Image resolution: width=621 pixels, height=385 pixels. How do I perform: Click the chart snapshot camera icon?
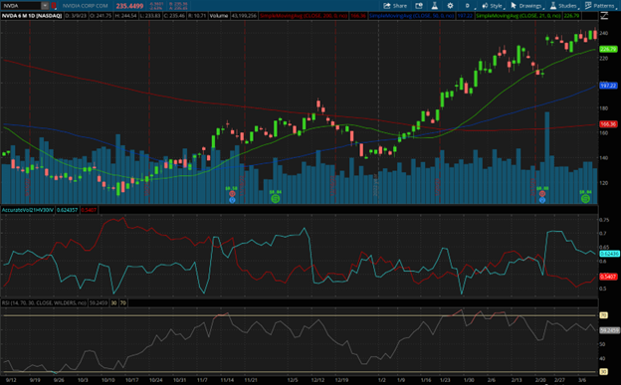[x=419, y=6]
